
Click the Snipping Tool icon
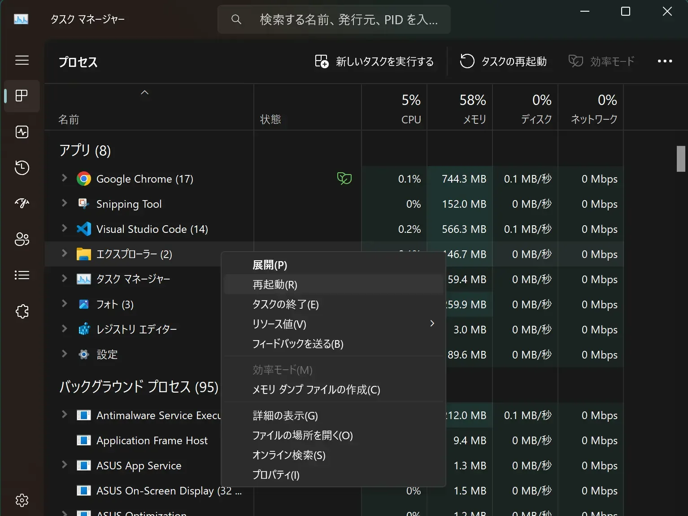pyautogui.click(x=84, y=204)
